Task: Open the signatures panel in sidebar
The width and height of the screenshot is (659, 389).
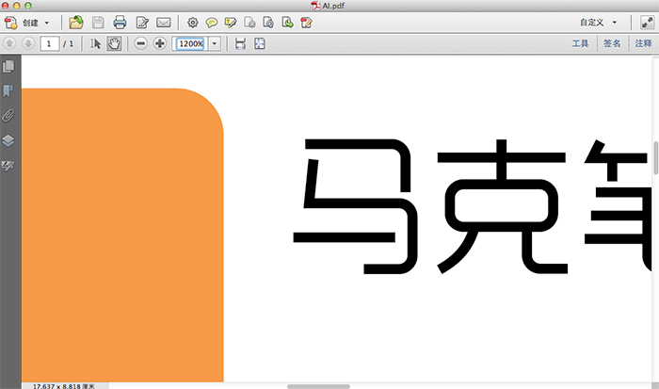Action: [x=8, y=165]
